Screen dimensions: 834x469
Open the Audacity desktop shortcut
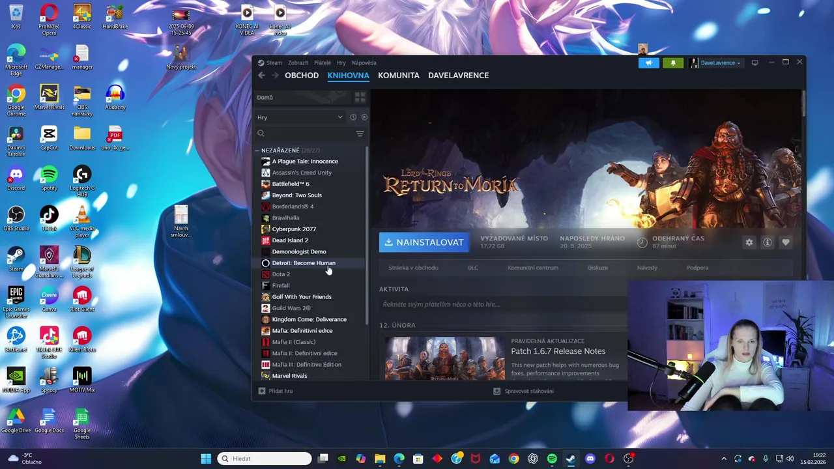tap(115, 98)
